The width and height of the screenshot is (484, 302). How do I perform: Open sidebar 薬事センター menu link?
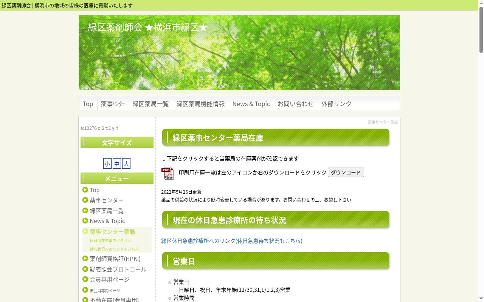coord(107,200)
